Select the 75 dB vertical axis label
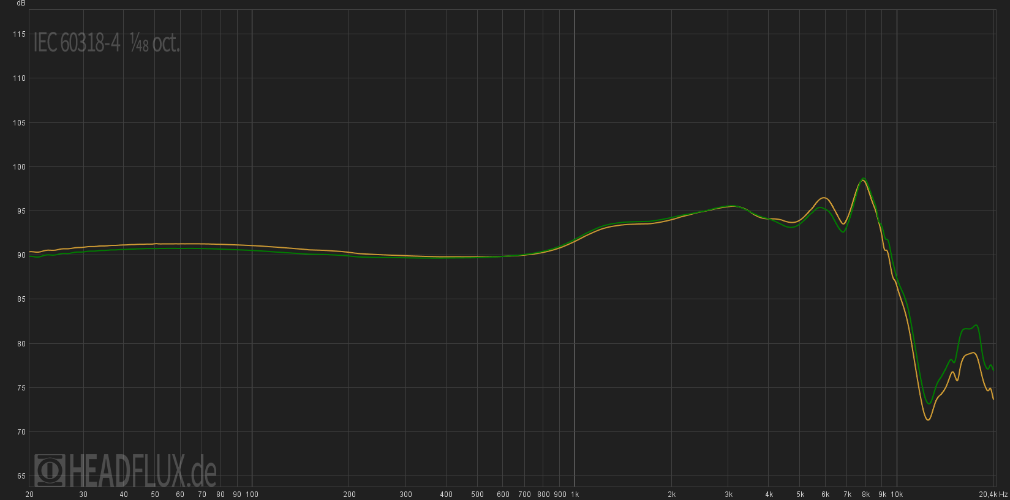 click(x=21, y=388)
